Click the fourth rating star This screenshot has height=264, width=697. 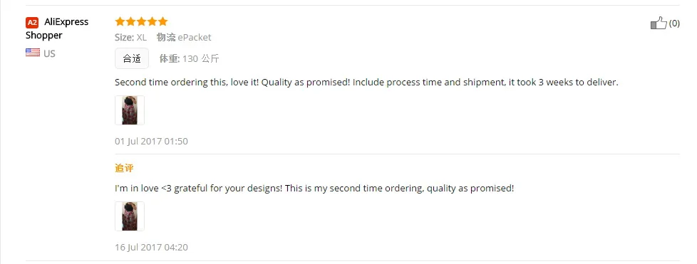point(152,21)
